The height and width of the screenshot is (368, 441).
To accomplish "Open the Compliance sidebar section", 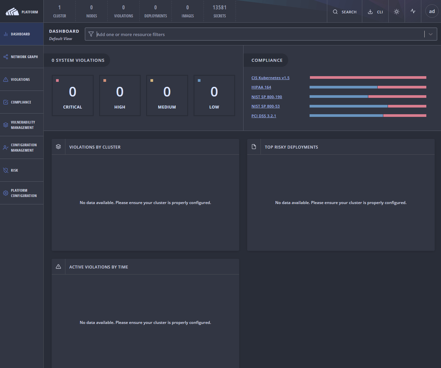I will (22, 102).
